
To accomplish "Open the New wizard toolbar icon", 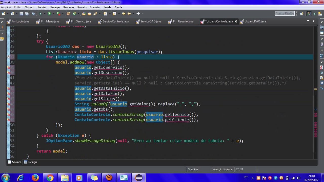I will (3, 14).
